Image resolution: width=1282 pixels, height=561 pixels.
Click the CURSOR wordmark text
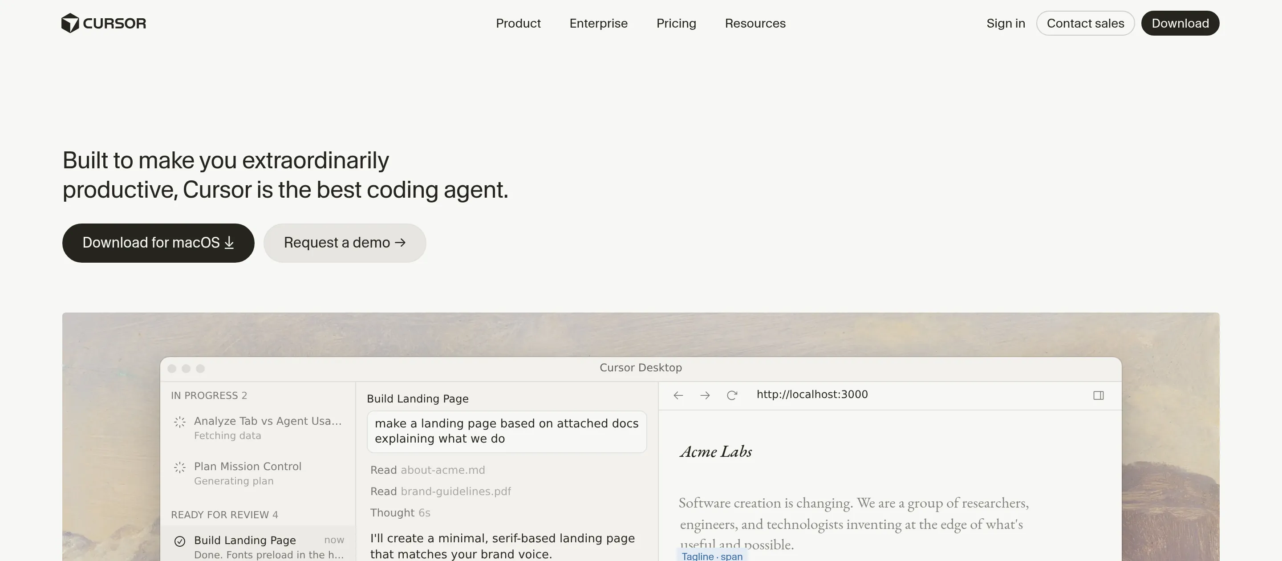114,24
